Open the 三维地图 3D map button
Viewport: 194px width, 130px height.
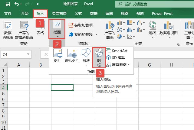point(189,30)
